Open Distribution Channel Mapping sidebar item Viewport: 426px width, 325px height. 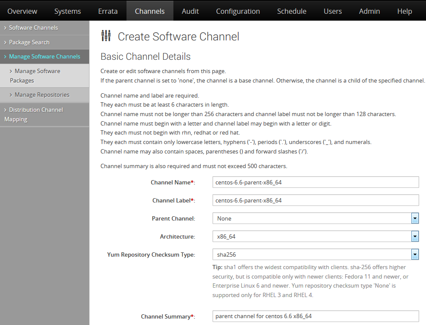[x=45, y=115]
